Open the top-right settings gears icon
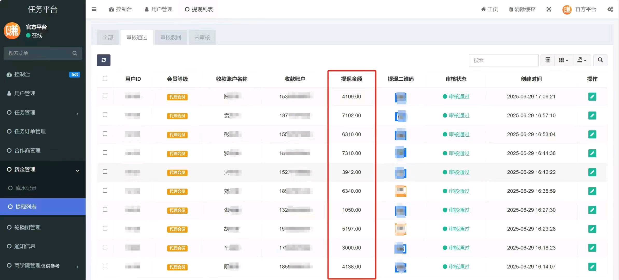This screenshot has width=619, height=280. pyautogui.click(x=610, y=9)
